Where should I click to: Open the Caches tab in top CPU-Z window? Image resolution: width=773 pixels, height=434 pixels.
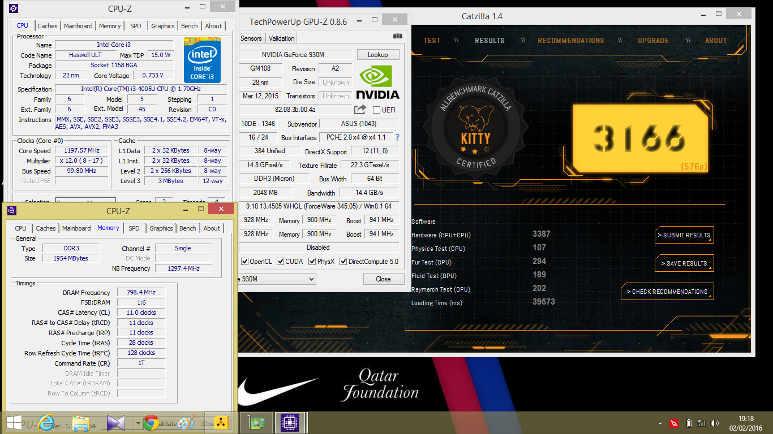pos(48,26)
